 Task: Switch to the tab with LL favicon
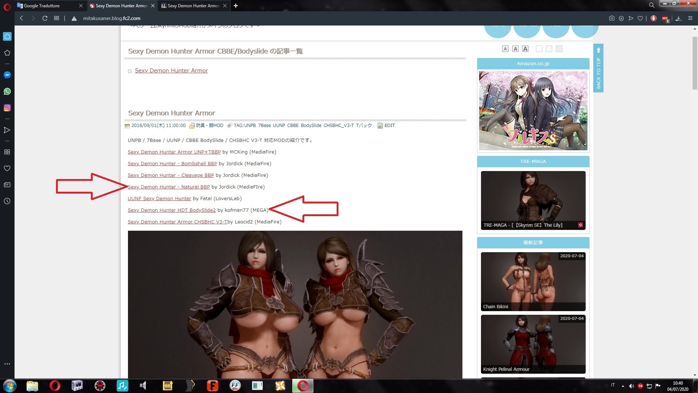(194, 6)
